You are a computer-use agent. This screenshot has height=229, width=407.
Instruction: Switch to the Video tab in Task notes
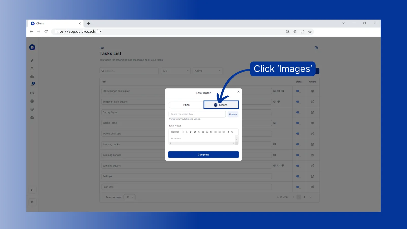coord(186,105)
